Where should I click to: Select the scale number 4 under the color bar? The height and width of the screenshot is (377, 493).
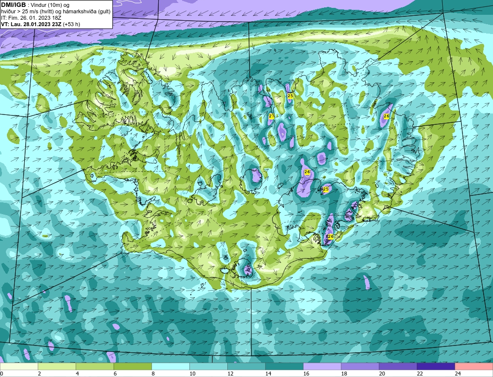coord(77,374)
